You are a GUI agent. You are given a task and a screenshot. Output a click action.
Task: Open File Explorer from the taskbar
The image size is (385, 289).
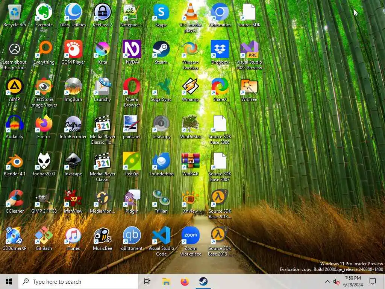pos(166,281)
